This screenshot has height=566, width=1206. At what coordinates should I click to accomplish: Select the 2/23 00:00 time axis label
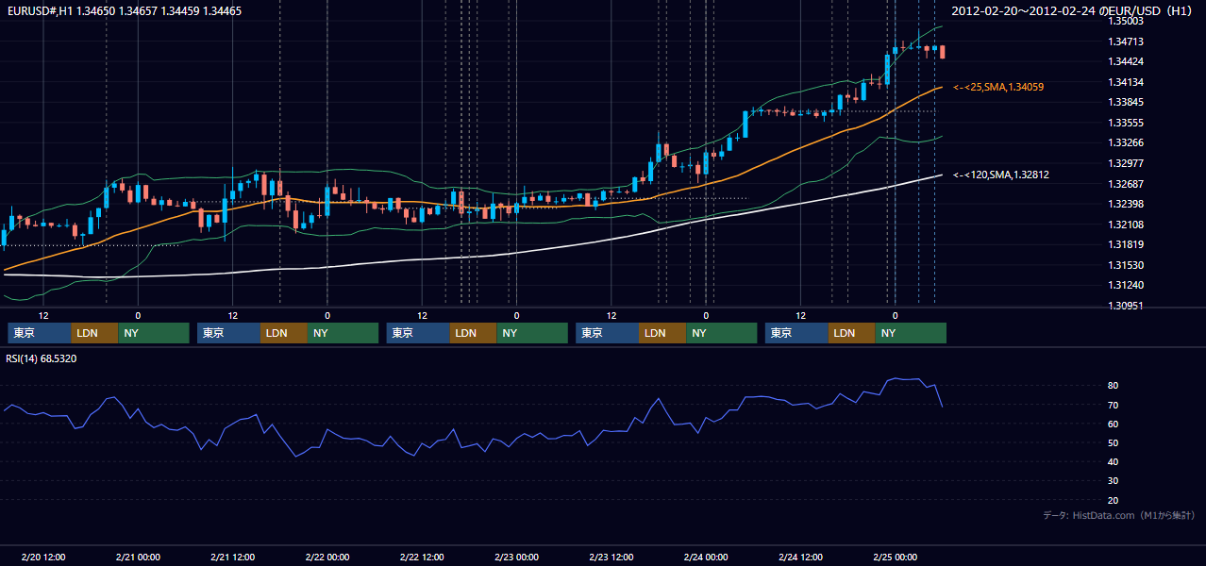[516, 557]
